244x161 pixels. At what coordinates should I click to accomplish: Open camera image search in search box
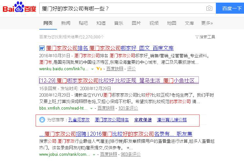click(x=209, y=8)
